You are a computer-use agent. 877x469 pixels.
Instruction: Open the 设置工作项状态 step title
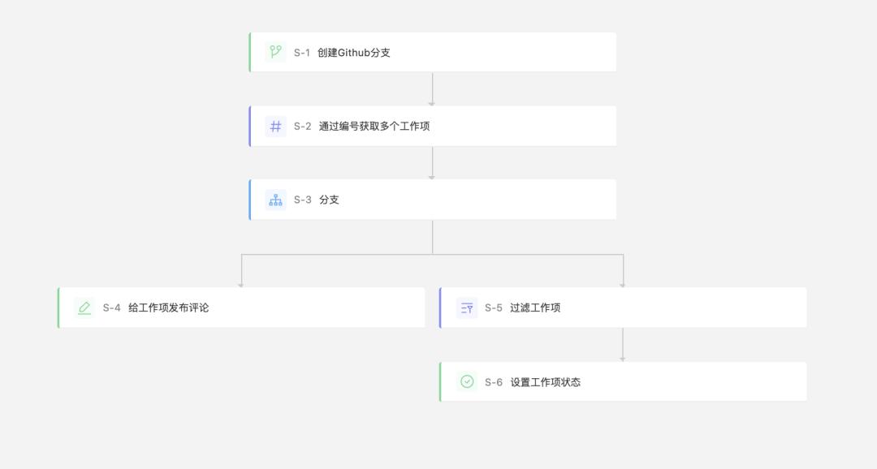coord(545,382)
